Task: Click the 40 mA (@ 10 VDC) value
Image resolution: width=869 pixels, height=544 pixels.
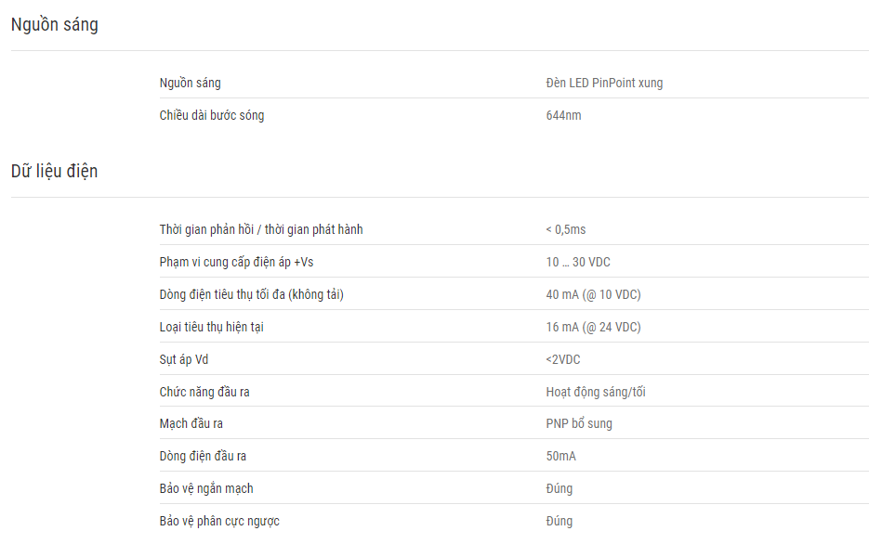Action: point(594,294)
